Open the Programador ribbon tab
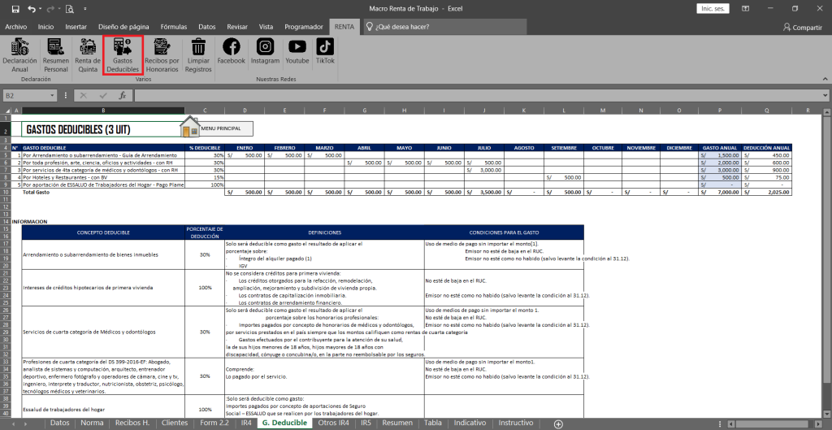The width and height of the screenshot is (832, 430). [304, 27]
